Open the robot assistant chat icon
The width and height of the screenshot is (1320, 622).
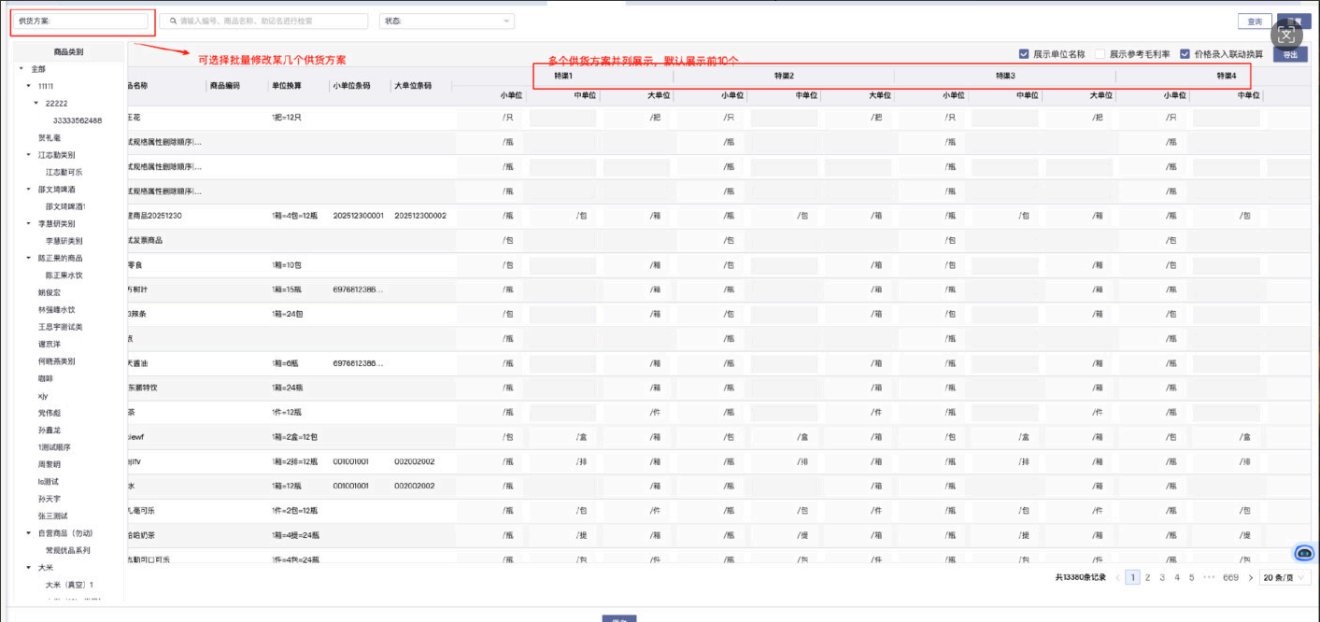point(1305,553)
